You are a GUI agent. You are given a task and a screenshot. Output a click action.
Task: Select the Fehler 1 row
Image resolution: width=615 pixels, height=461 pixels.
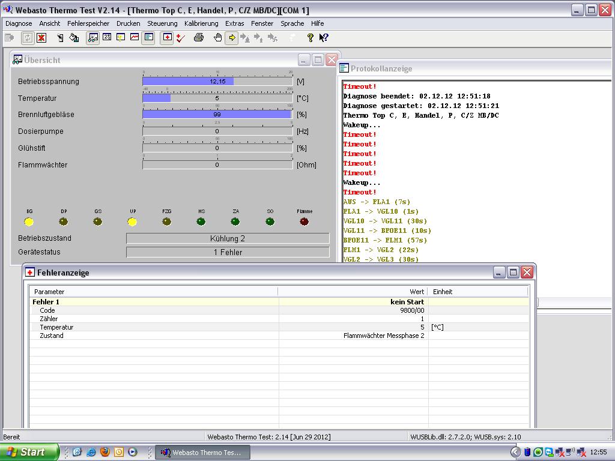pyautogui.click(x=279, y=302)
